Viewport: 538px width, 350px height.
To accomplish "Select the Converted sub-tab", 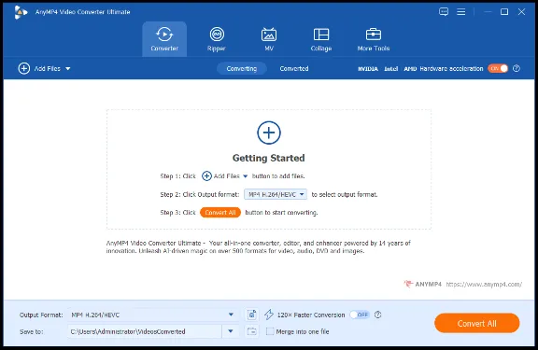I will pos(294,68).
